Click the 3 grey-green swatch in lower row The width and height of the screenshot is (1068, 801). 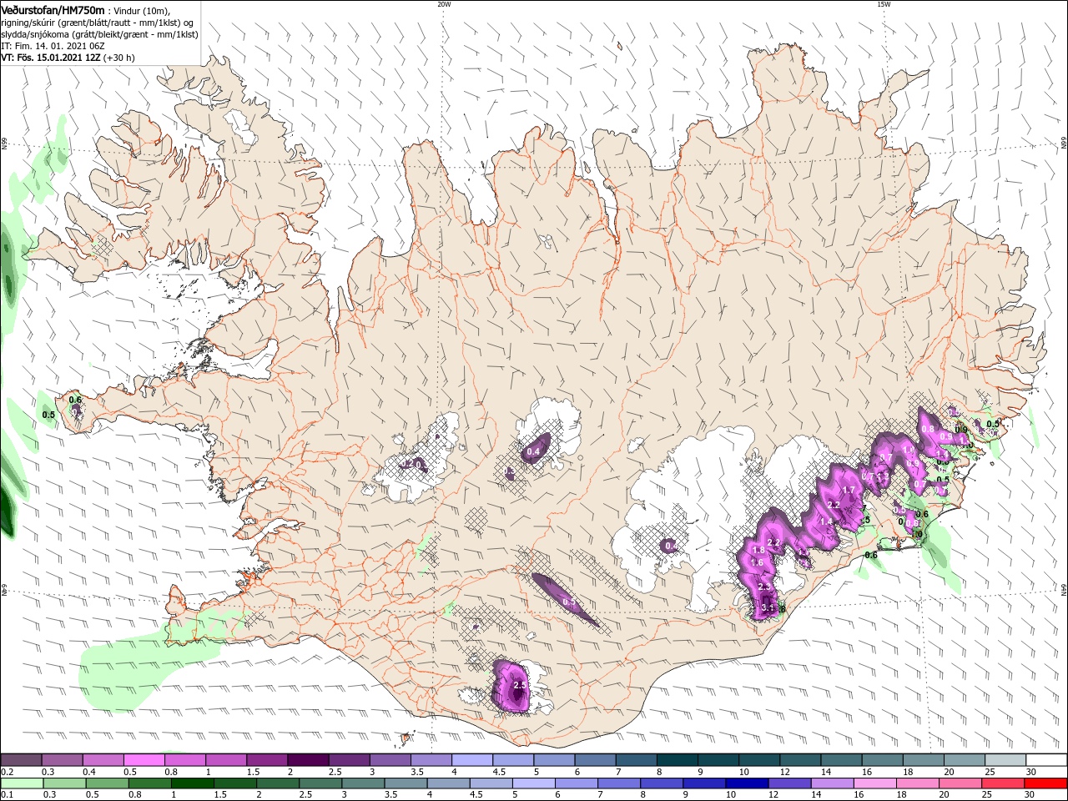364,783
